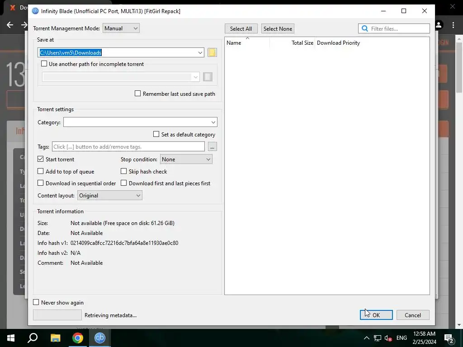Click the muted volume tray icon
Image resolution: width=463 pixels, height=347 pixels.
388,338
